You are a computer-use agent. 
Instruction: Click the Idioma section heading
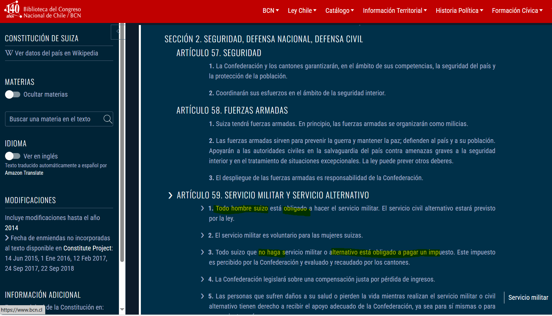click(x=16, y=144)
